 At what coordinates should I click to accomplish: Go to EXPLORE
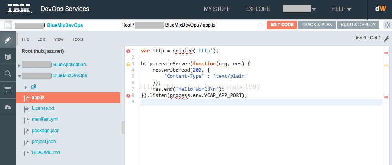pos(257,9)
